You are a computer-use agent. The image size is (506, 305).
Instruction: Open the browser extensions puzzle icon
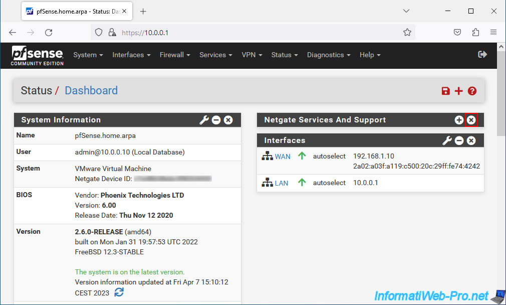475,32
